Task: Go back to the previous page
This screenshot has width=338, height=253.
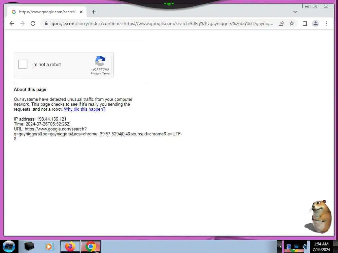Action: coord(12,23)
